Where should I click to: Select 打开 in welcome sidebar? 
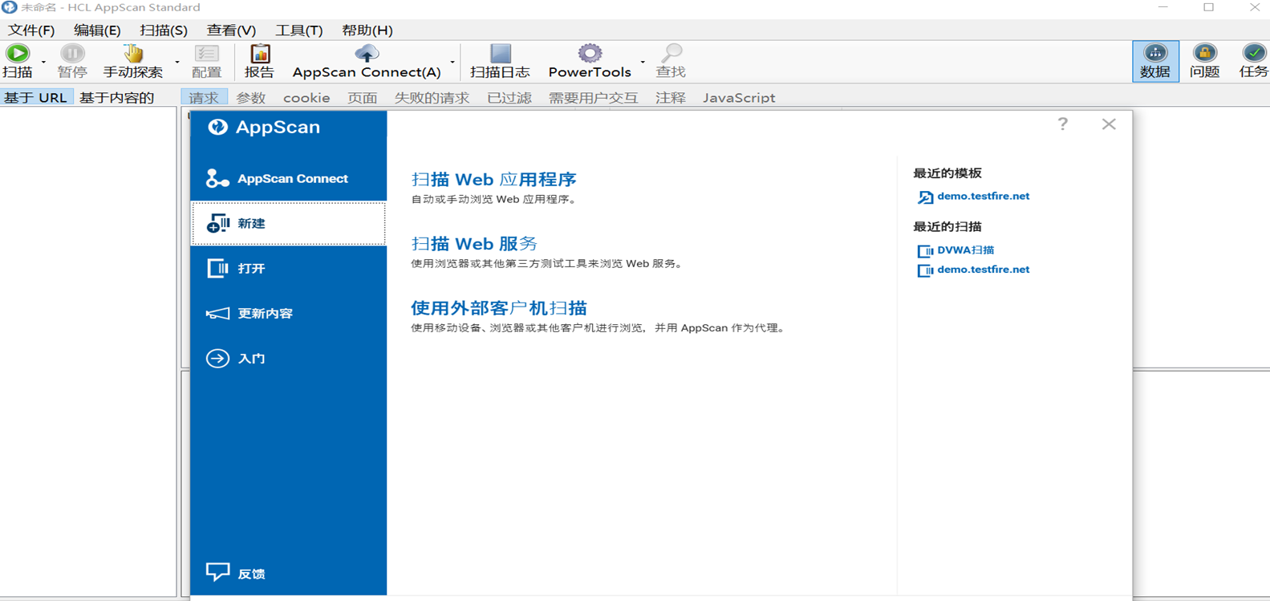point(289,268)
